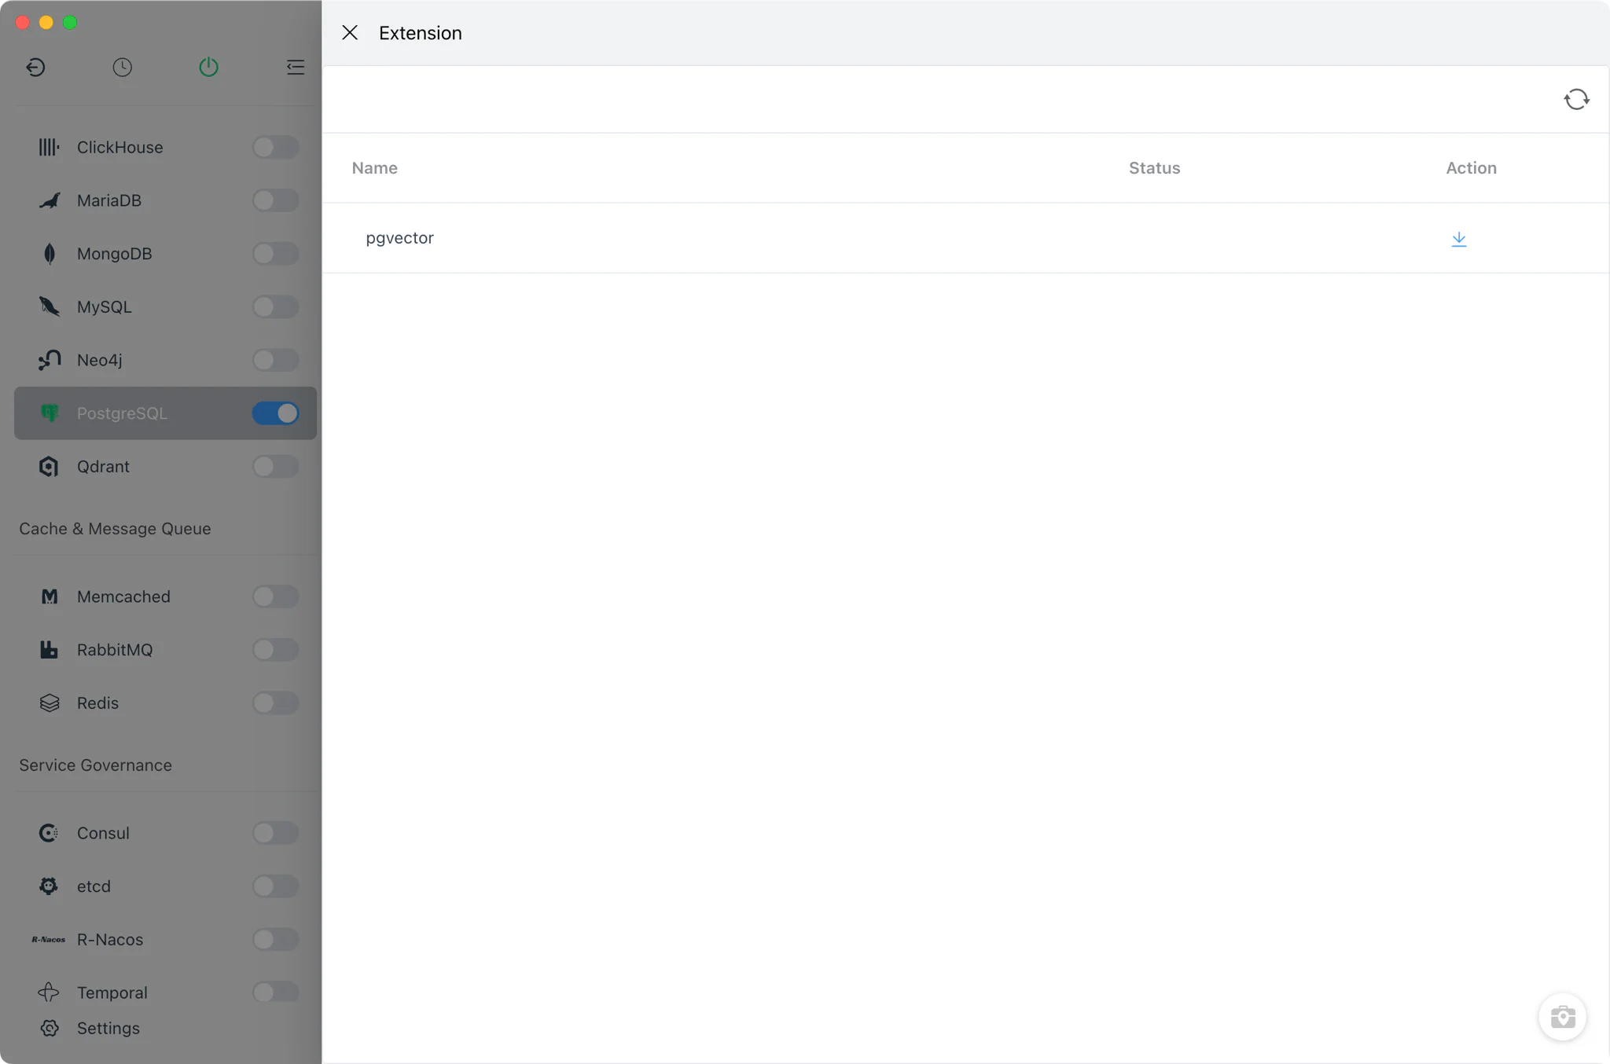Open the R-Nacos module
Viewport: 1610px width, 1064px height.
click(165, 939)
